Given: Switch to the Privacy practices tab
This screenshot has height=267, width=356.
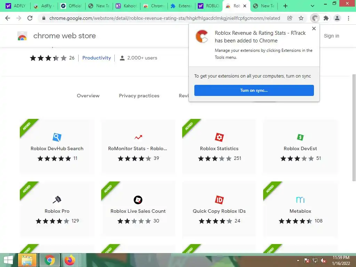Looking at the screenshot, I should [x=139, y=96].
